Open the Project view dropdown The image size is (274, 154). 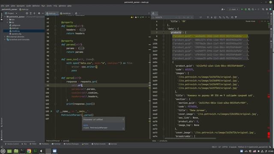(12, 13)
